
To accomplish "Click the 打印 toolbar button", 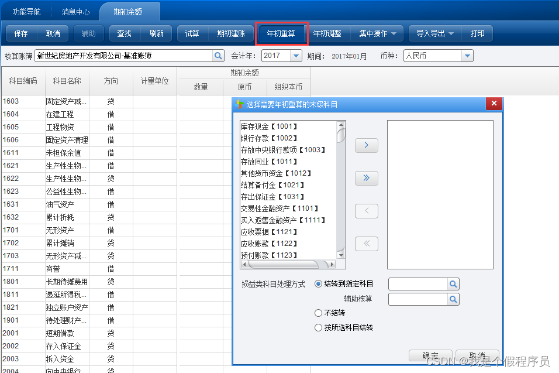I will tap(477, 33).
